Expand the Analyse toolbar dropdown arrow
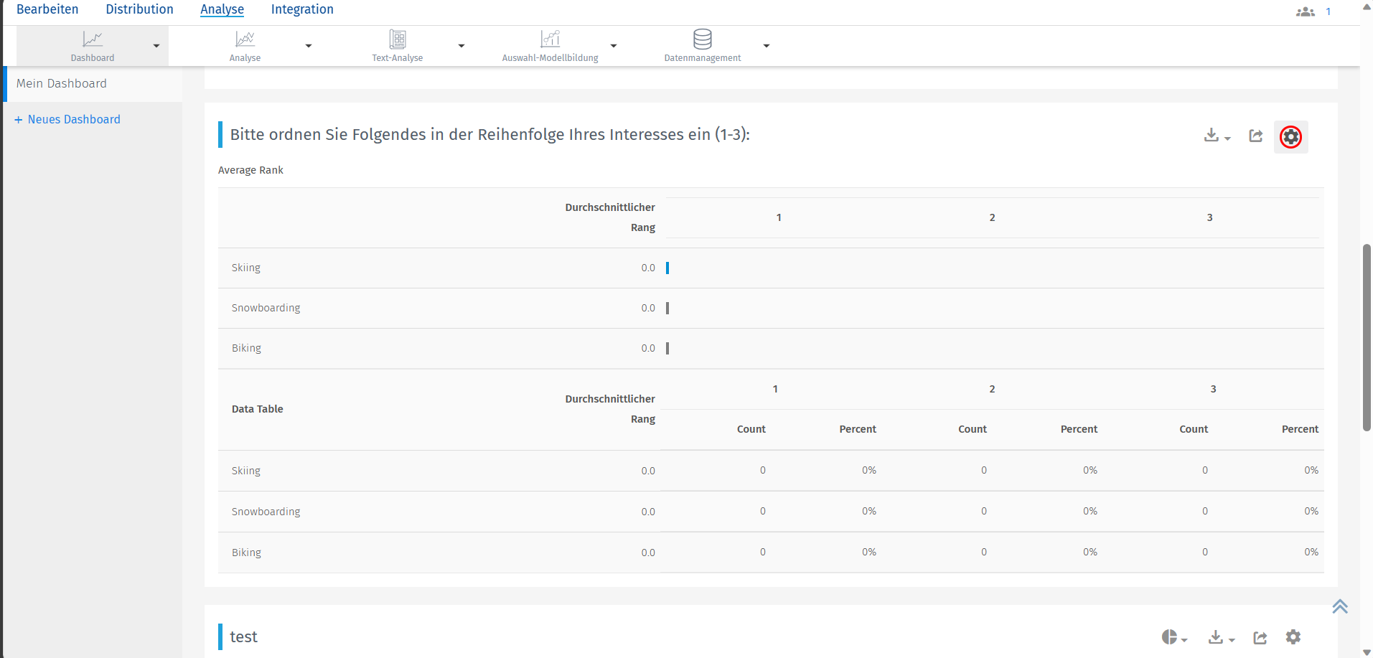1373x658 pixels. tap(309, 46)
